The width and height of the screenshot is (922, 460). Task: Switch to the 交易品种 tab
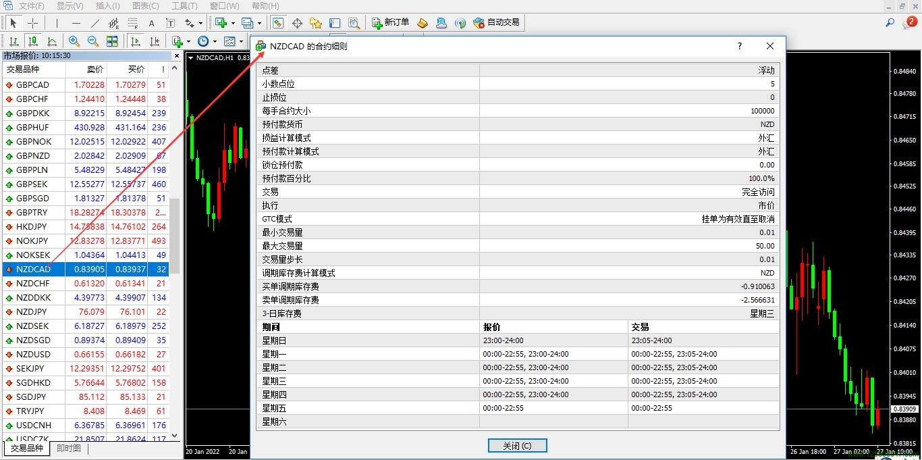(26, 449)
